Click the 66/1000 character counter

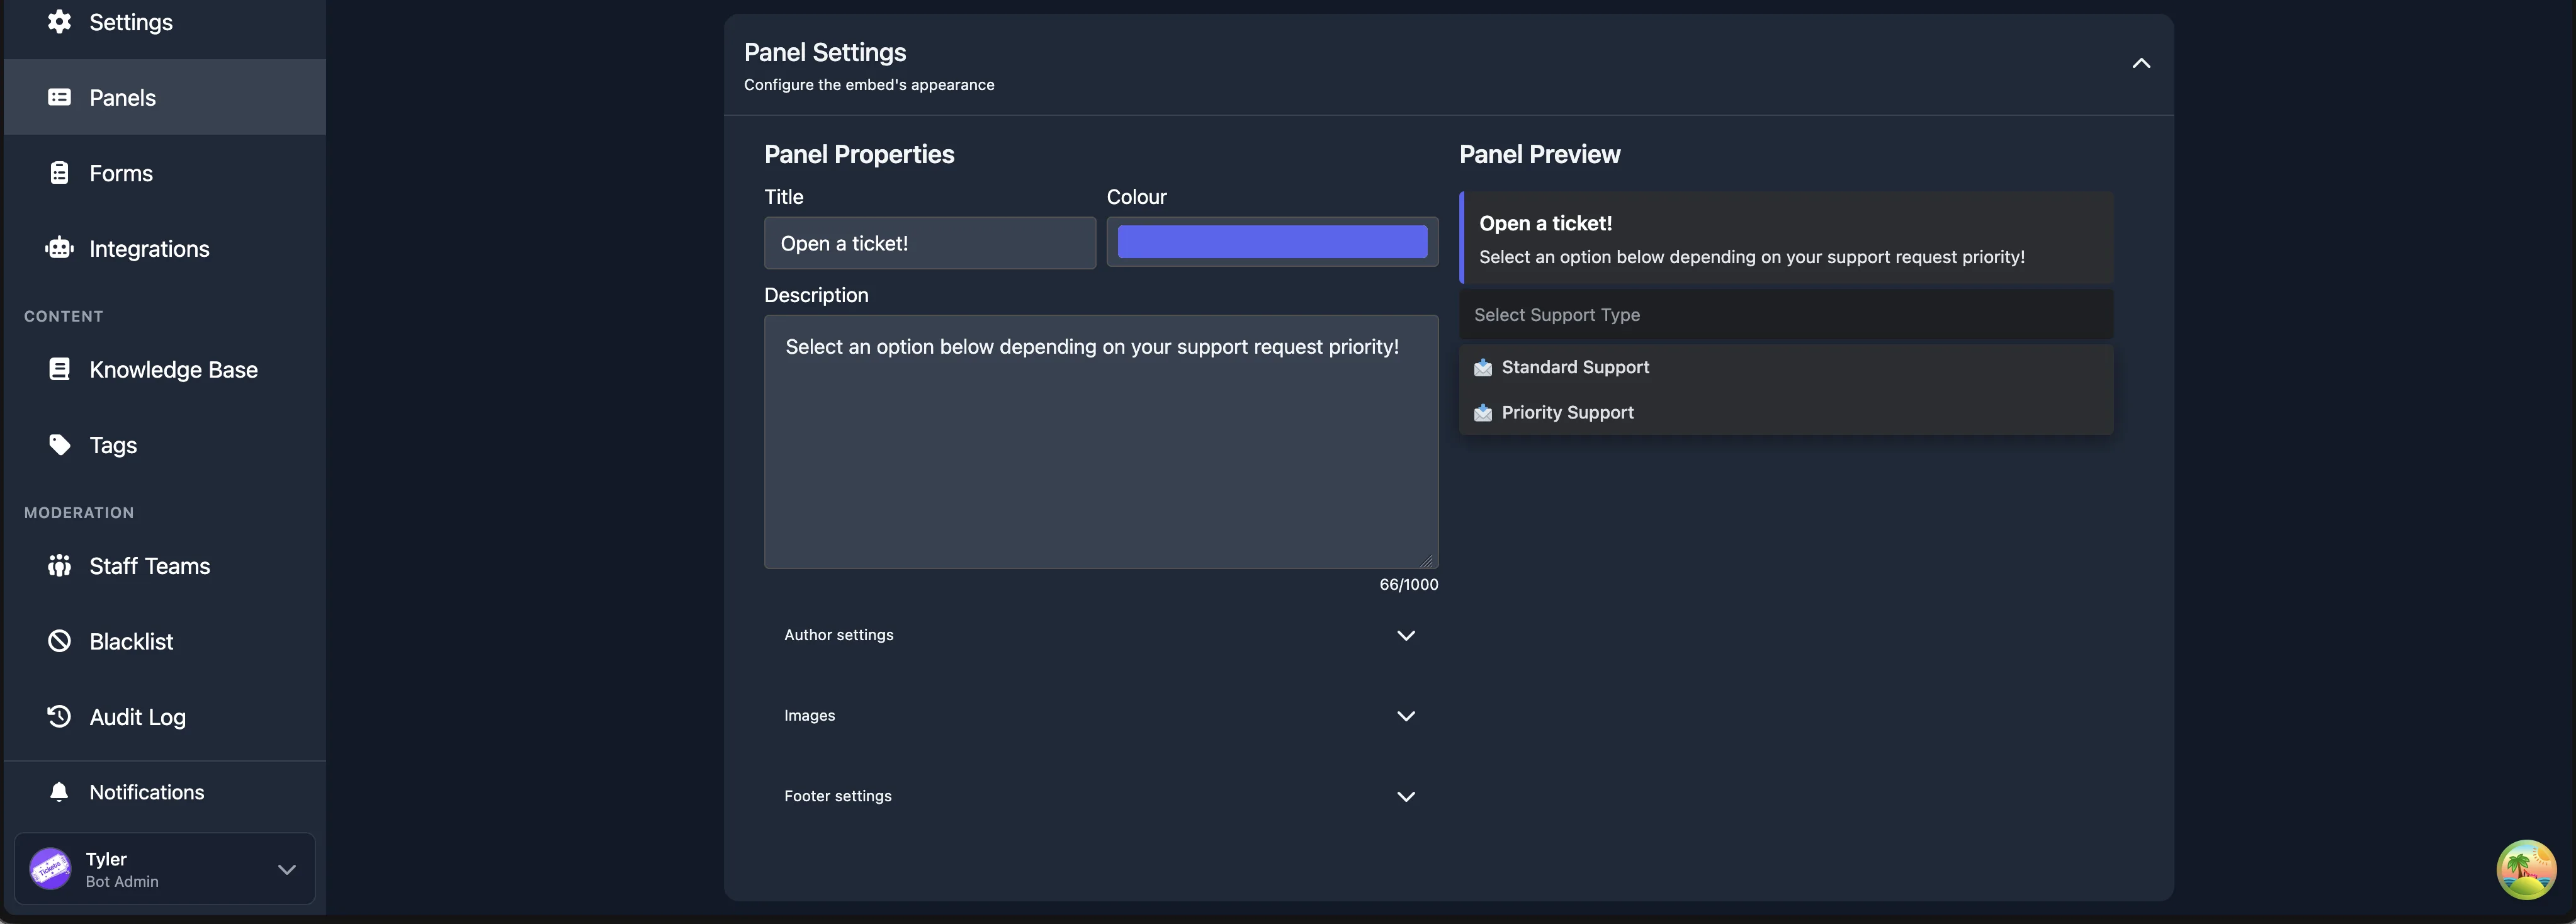click(x=1409, y=584)
